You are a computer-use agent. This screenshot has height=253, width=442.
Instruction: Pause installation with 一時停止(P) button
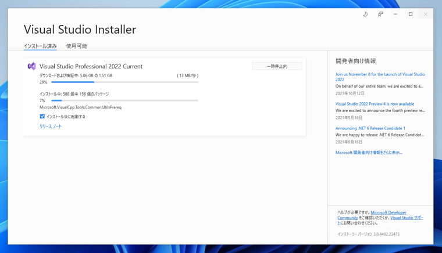pyautogui.click(x=277, y=66)
